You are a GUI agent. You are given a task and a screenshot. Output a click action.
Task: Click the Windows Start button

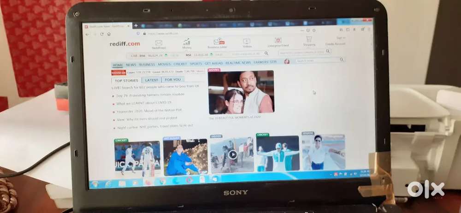(95, 183)
